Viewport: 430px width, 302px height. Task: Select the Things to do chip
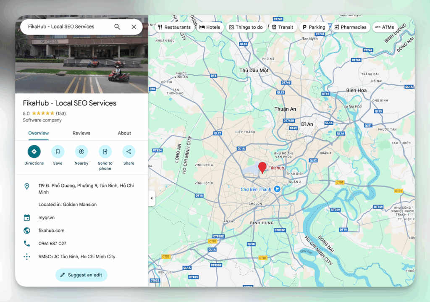click(x=246, y=27)
